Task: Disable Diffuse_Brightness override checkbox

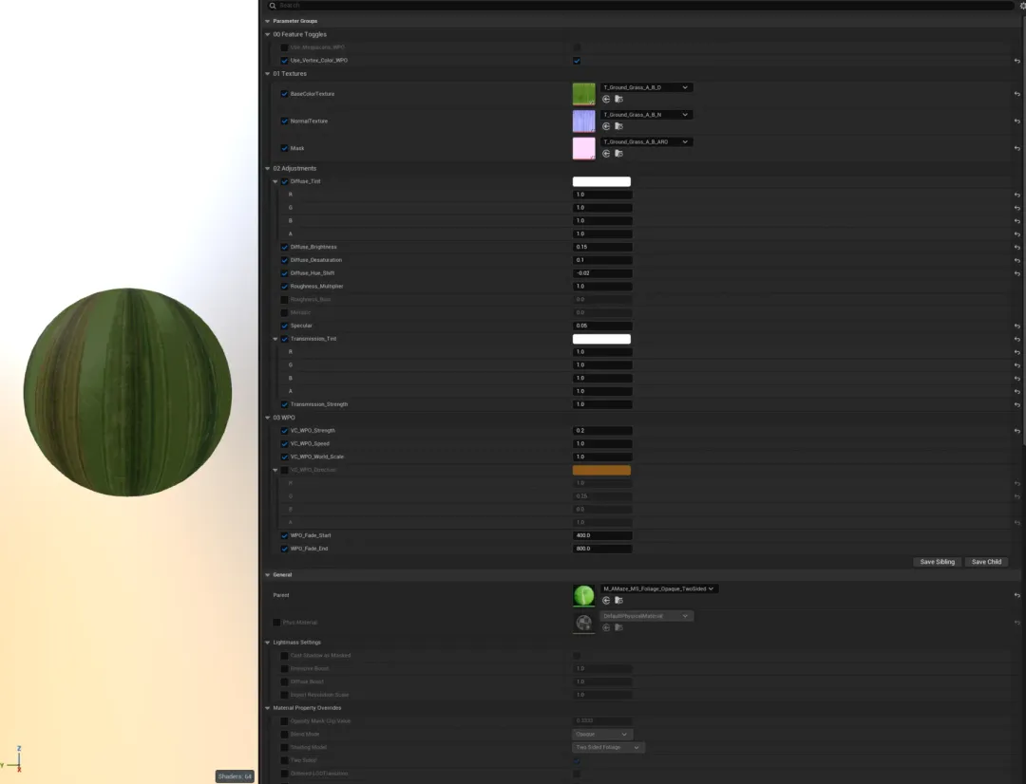Action: coord(284,247)
